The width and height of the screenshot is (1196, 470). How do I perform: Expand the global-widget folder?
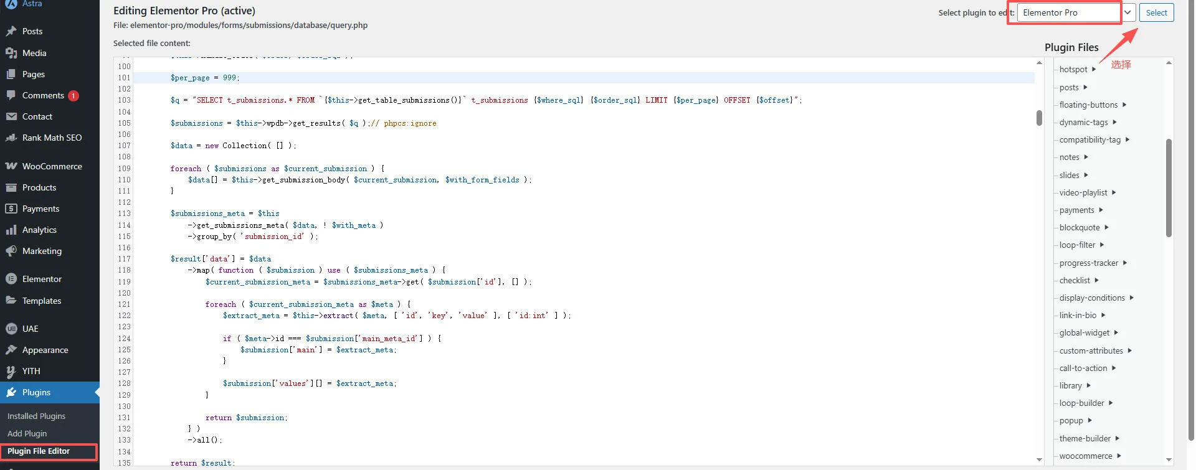1089,332
